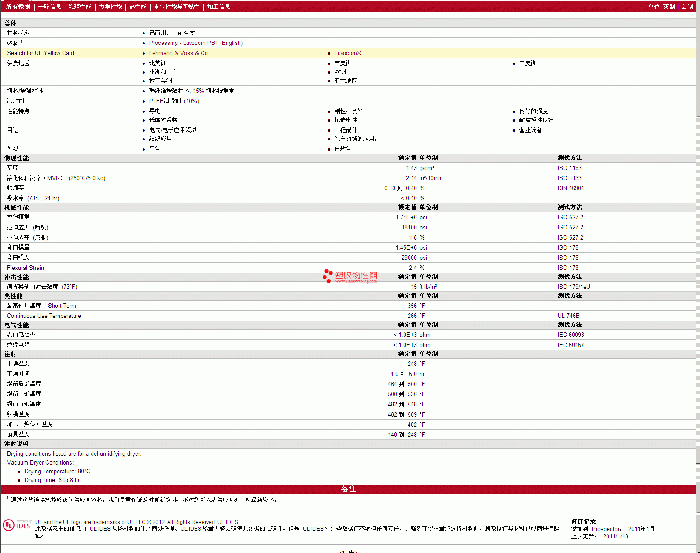Click the 表面电阻率 row label
Screen dimensions: 700x553
click(21, 335)
